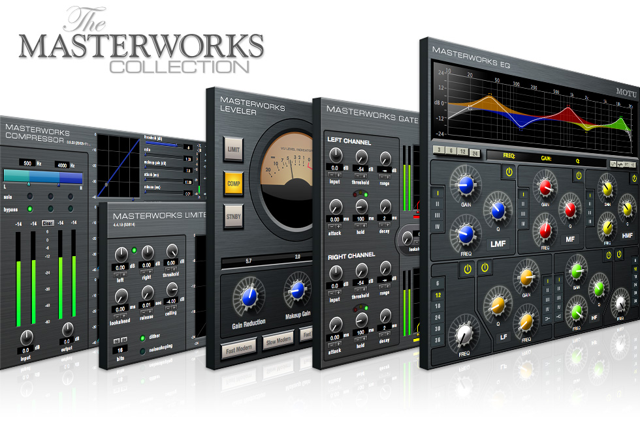Image resolution: width=640 pixels, height=421 pixels.
Task: Click the orange LF FREQ knob
Action: pyautogui.click(x=526, y=322)
